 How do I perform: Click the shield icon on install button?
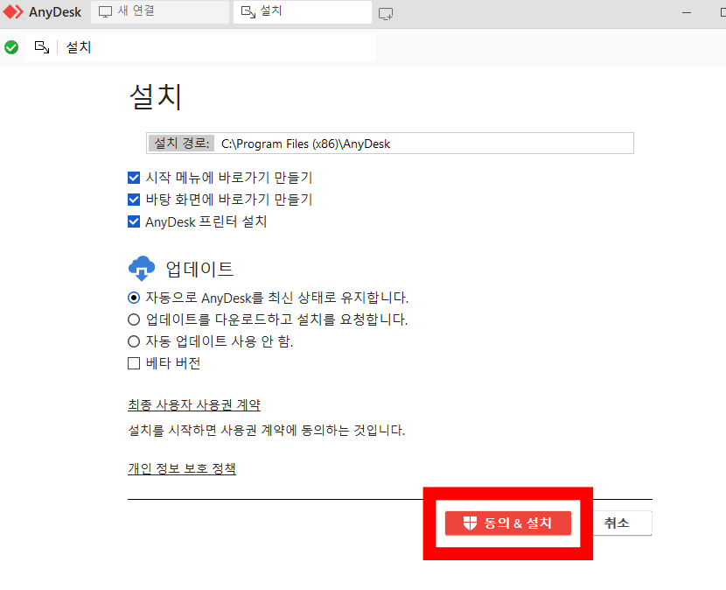(x=470, y=523)
